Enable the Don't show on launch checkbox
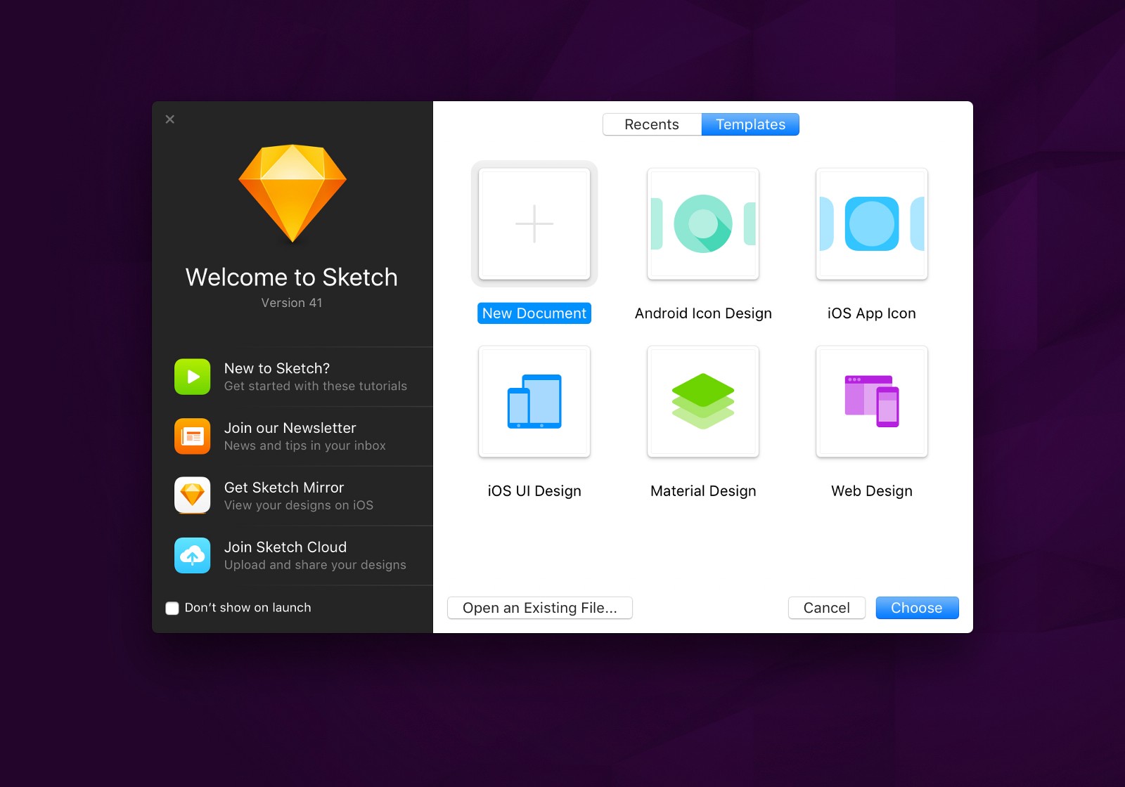Image resolution: width=1125 pixels, height=787 pixels. coord(172,609)
